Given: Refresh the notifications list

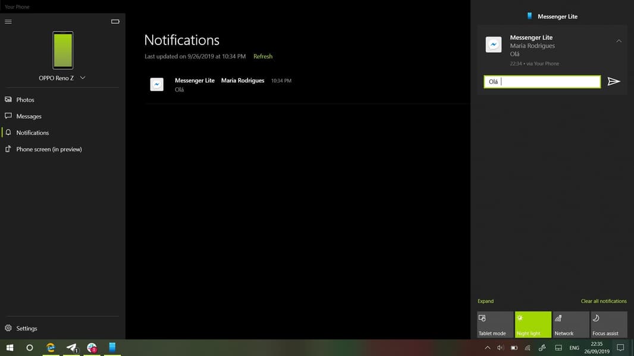Looking at the screenshot, I should 263,56.
